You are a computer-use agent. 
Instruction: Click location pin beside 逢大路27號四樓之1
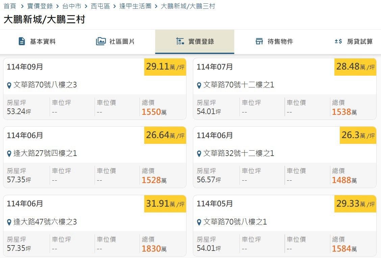[9, 154]
